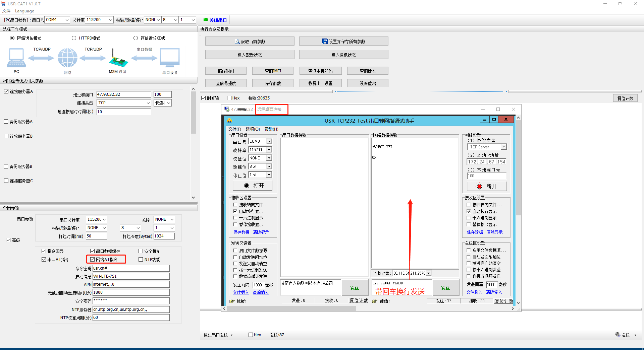The width and height of the screenshot is (644, 350).
Task: Open the Language menu
Action: coord(24,11)
